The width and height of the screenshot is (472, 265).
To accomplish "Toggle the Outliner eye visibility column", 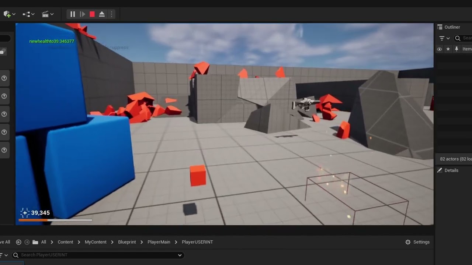I will coord(439,49).
